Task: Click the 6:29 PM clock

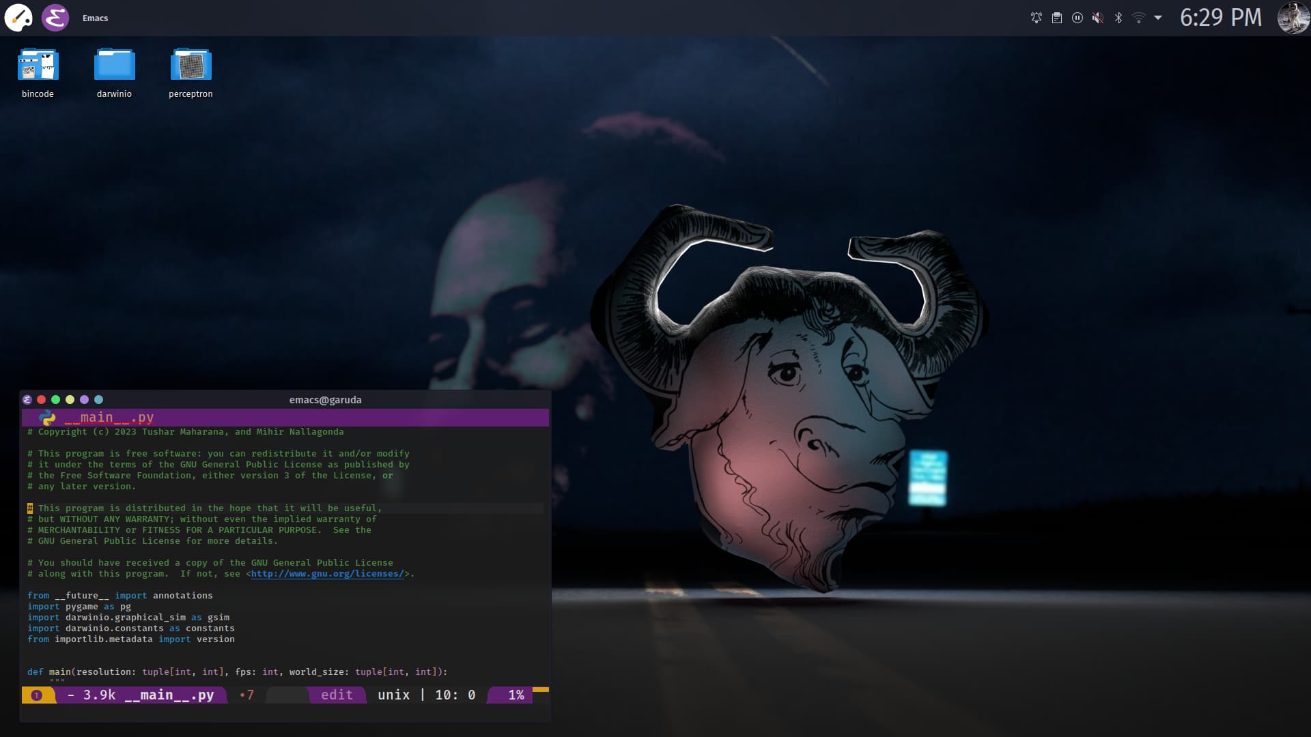Action: pyautogui.click(x=1221, y=18)
